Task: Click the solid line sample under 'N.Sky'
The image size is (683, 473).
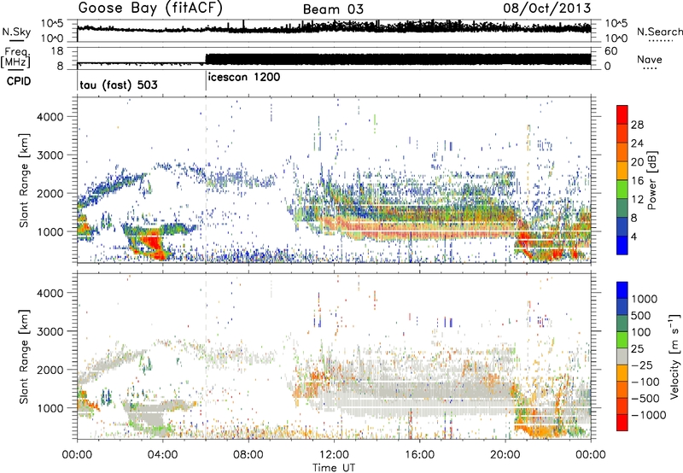Action: click(x=15, y=40)
